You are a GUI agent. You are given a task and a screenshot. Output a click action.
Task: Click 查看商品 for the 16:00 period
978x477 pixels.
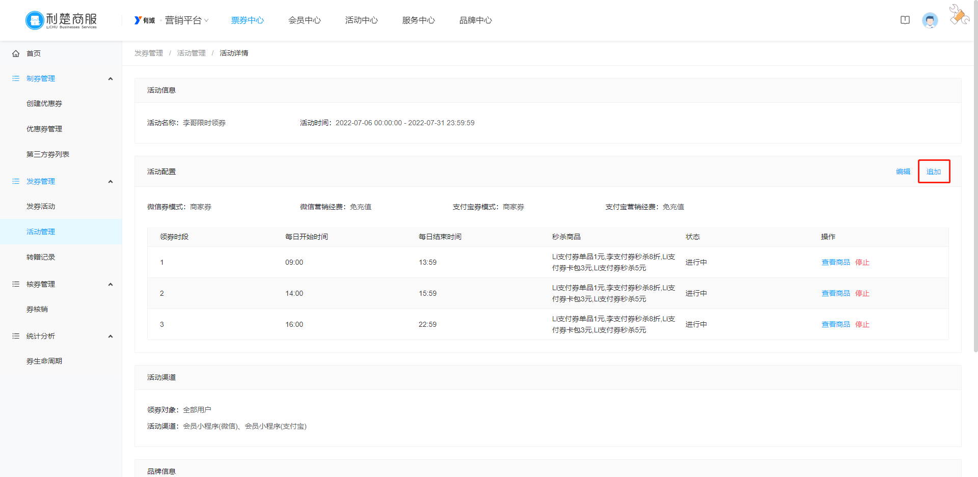click(x=836, y=324)
